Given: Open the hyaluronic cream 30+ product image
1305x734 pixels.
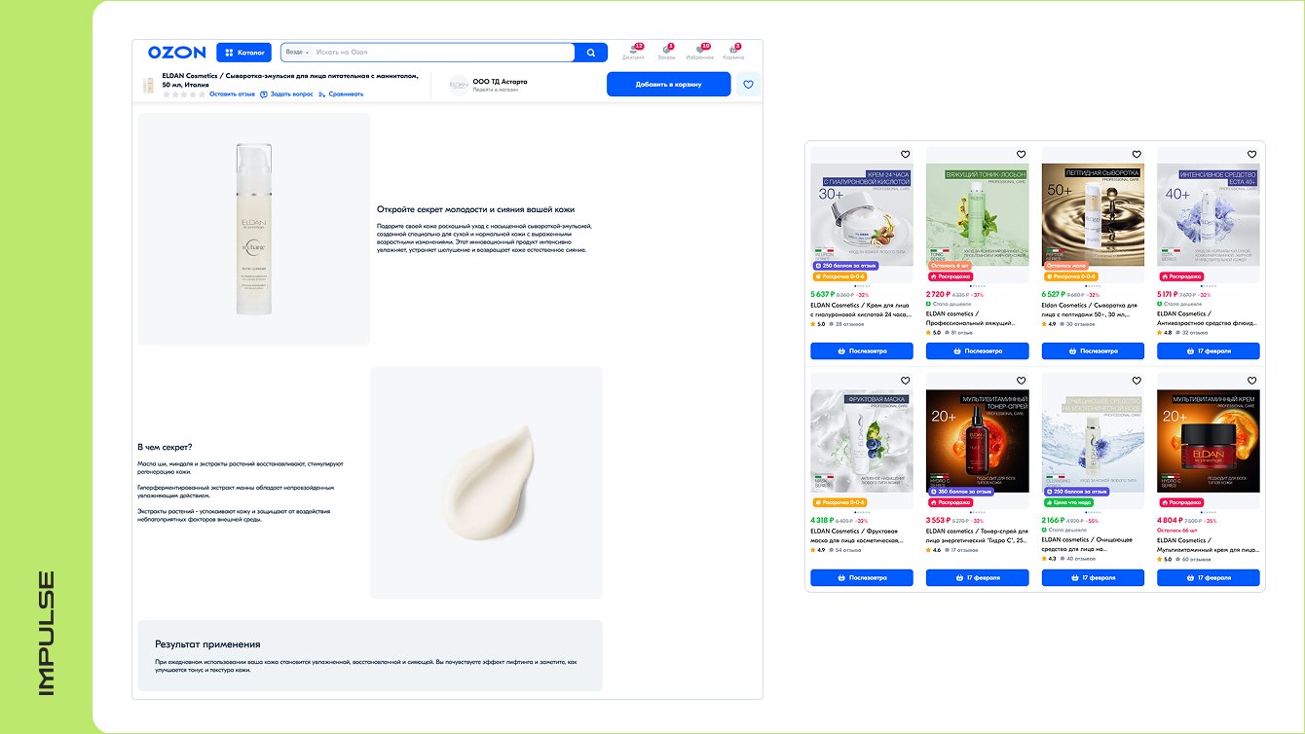Looking at the screenshot, I should pyautogui.click(x=862, y=214).
